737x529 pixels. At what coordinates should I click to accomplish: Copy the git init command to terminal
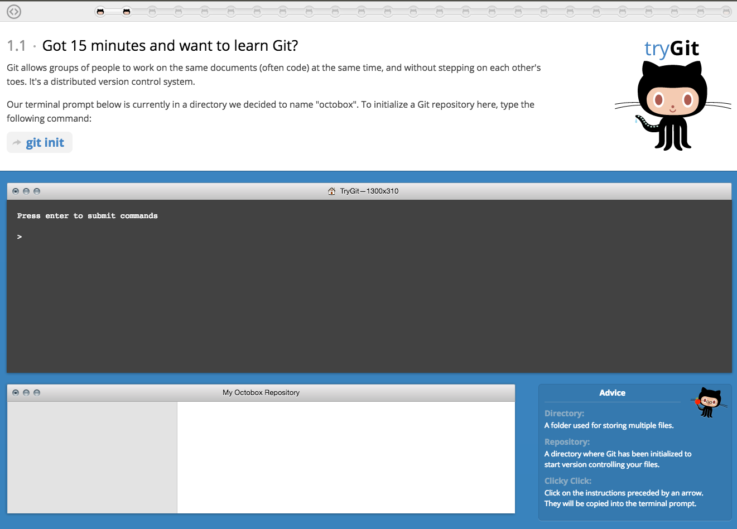click(x=40, y=142)
